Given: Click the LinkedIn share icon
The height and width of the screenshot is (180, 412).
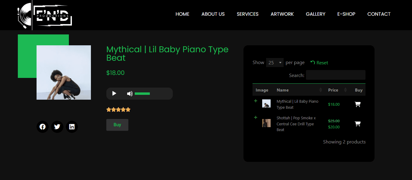Looking at the screenshot, I should click(72, 127).
